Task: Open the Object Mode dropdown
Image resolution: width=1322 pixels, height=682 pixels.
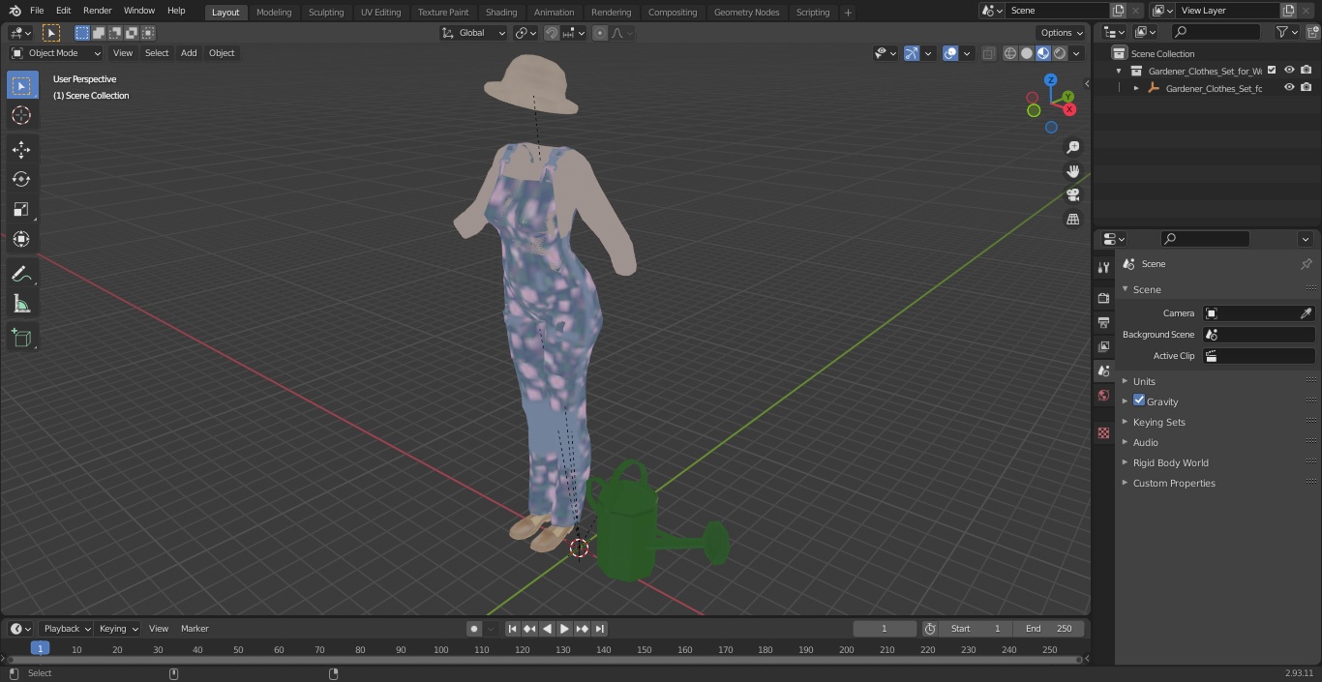Action: point(56,53)
